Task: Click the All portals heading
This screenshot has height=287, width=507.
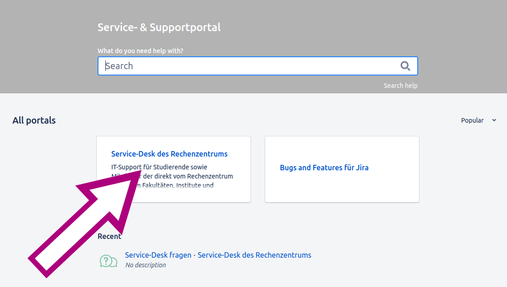Action: pyautogui.click(x=34, y=120)
